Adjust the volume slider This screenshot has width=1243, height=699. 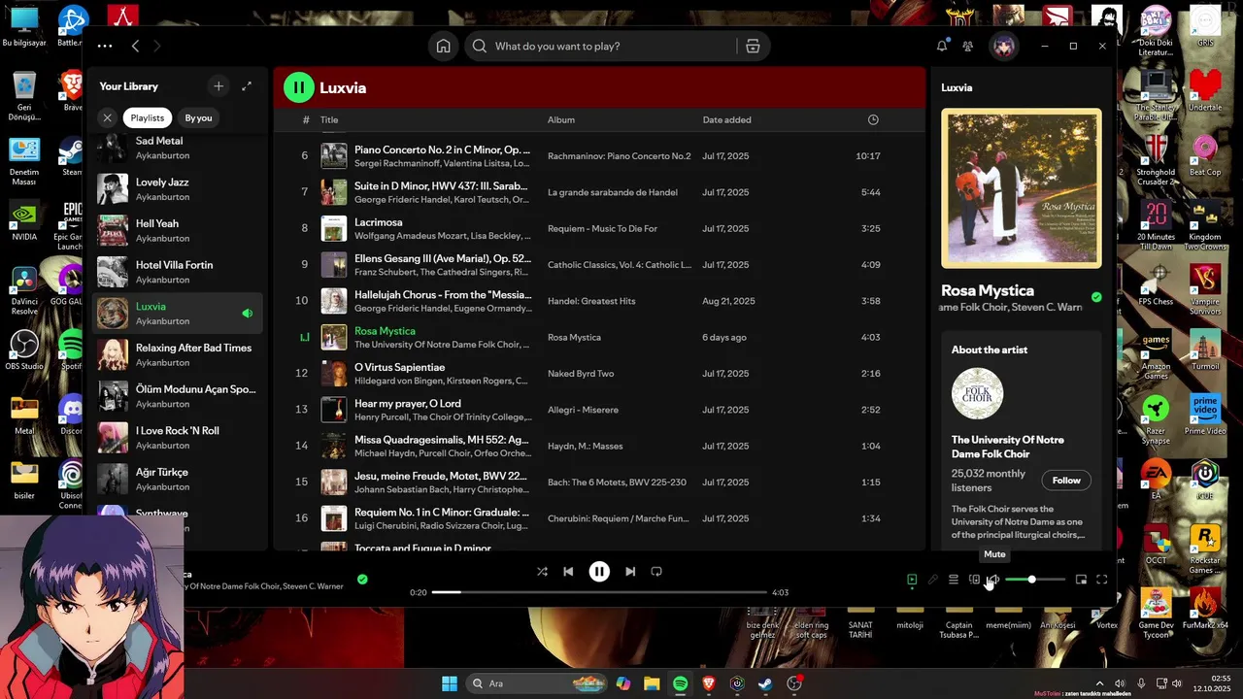tap(1035, 580)
